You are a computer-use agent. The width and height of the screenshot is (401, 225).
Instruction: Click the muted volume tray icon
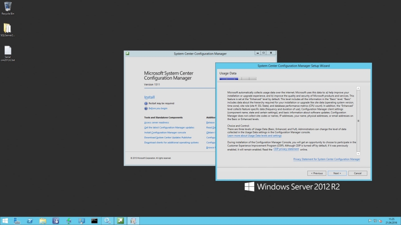click(381, 221)
